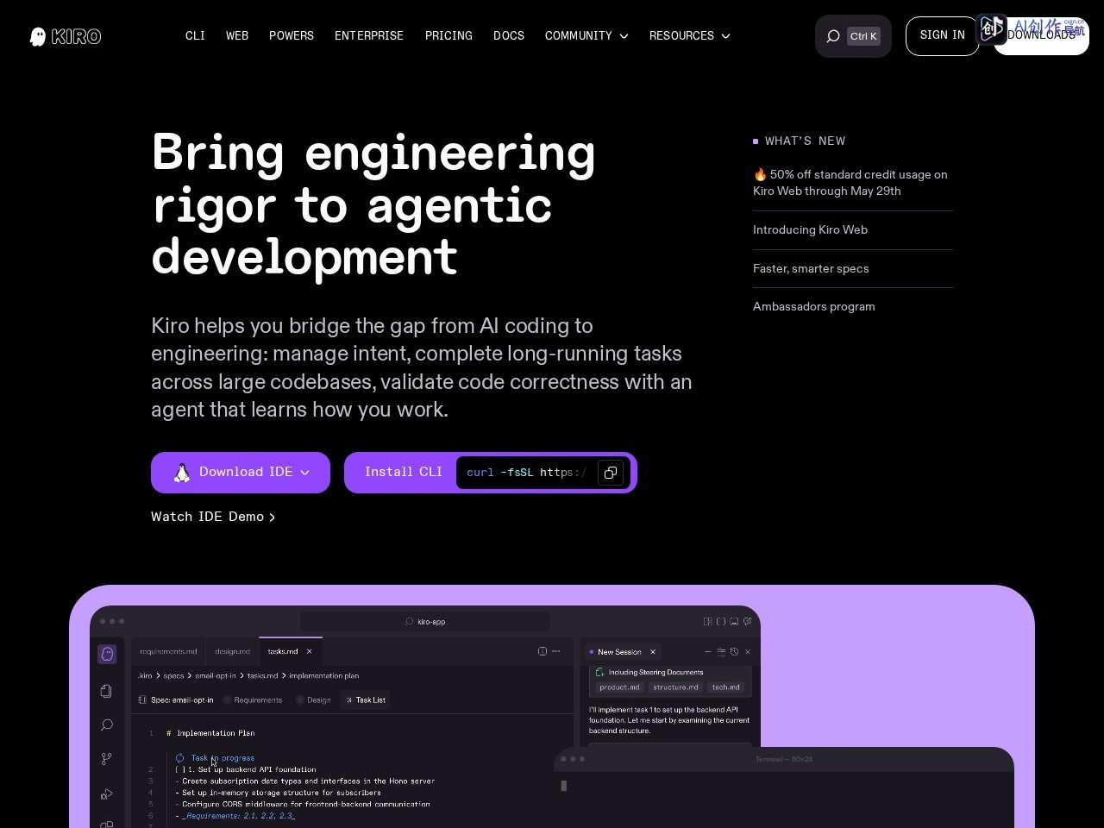Open the CLI nav item
The height and width of the screenshot is (828, 1104).
click(x=195, y=36)
